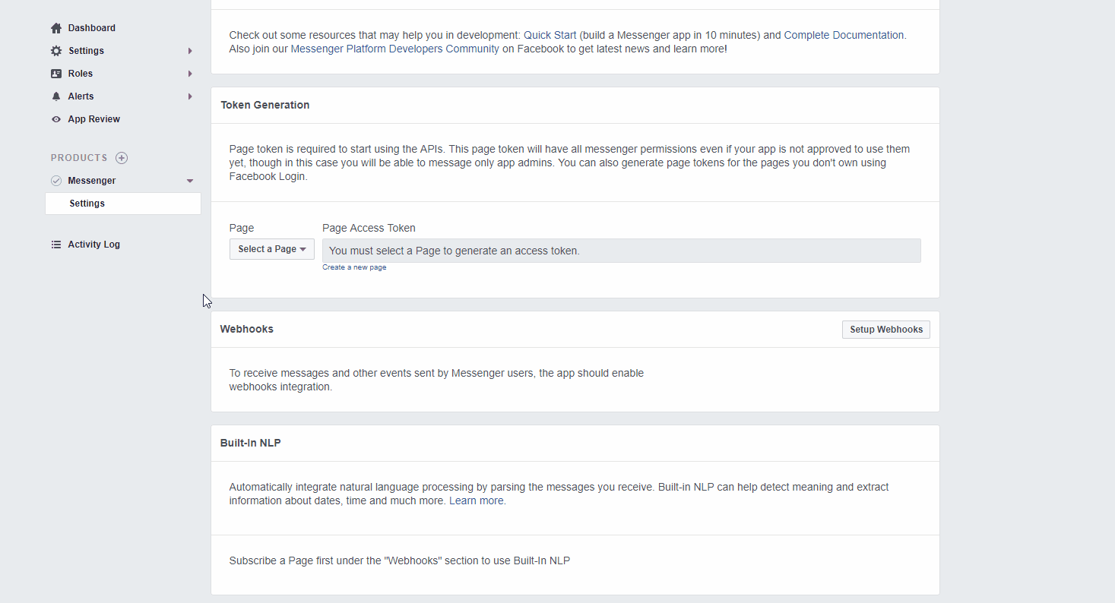Expand the Settings sidebar submenu arrow
This screenshot has height=603, width=1115.
[190, 51]
